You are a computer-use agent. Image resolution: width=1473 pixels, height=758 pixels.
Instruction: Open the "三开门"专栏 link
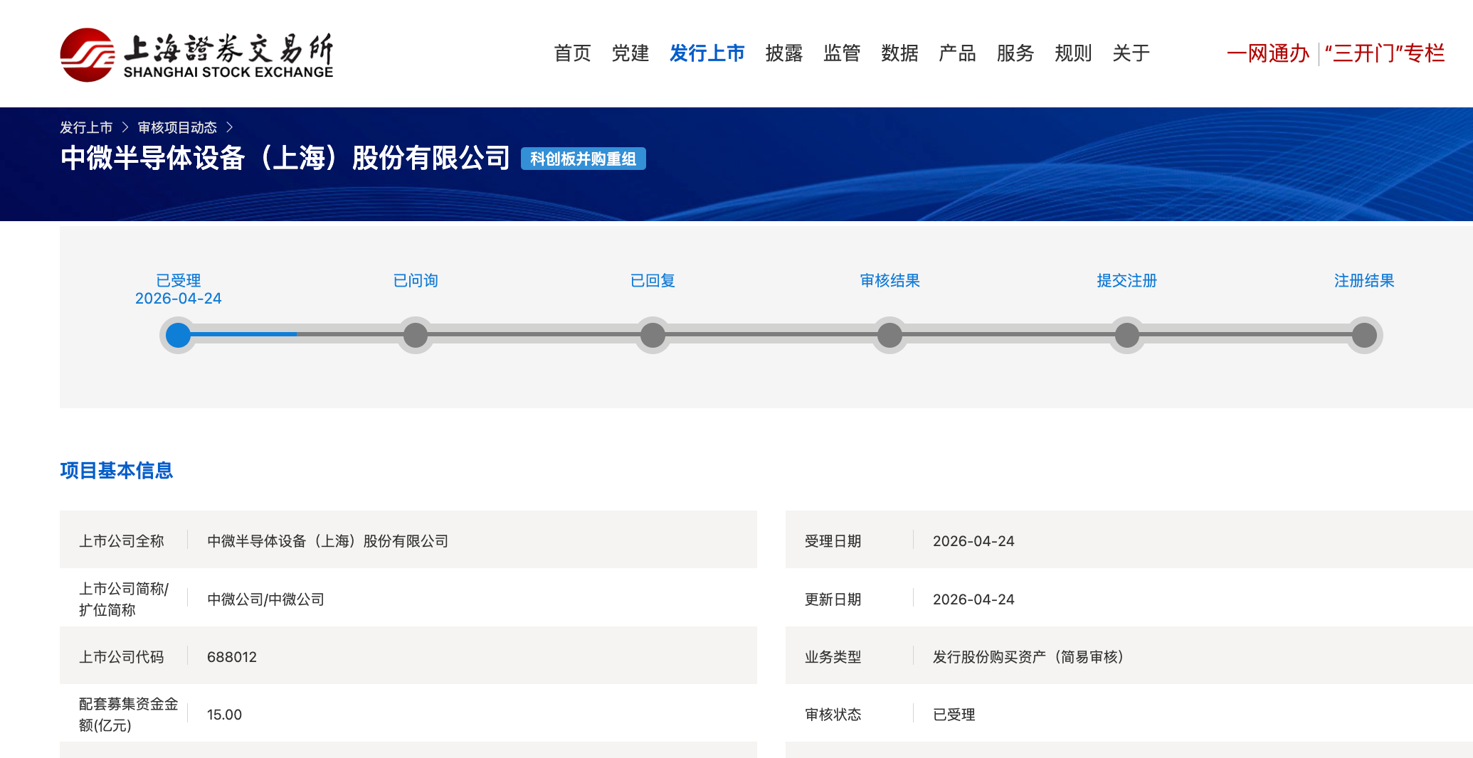click(x=1384, y=53)
